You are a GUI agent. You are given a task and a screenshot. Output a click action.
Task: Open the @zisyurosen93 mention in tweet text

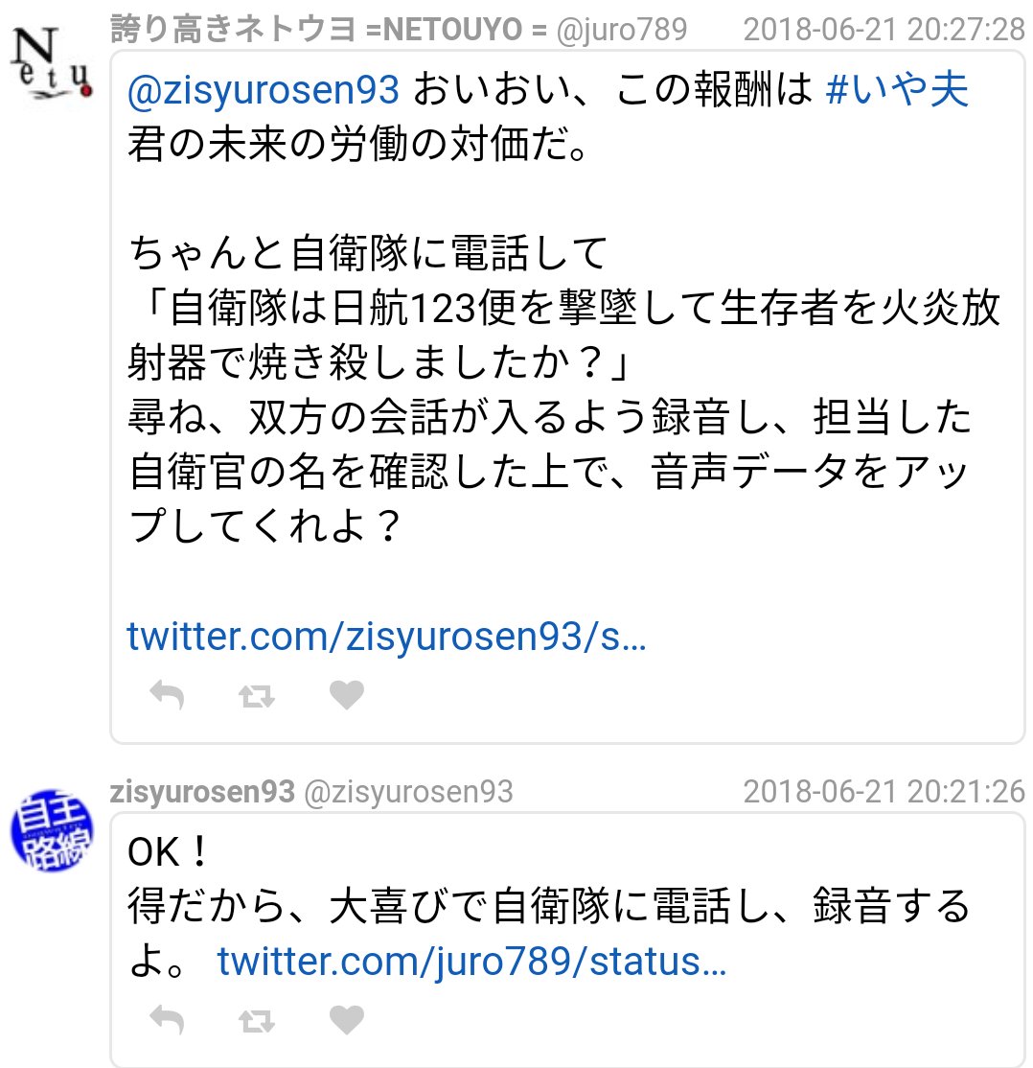(263, 90)
